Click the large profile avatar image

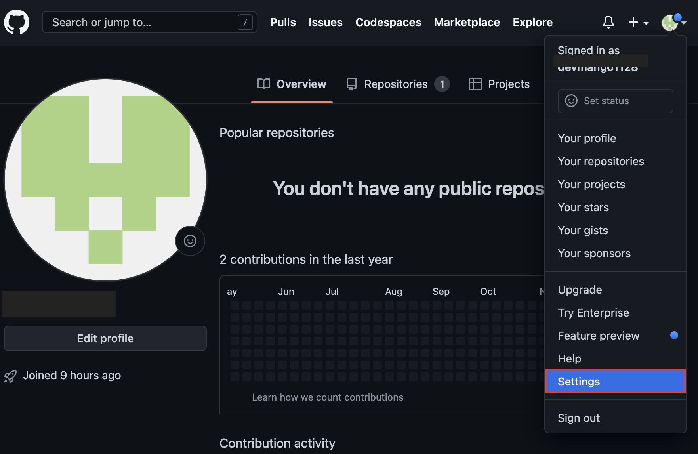(105, 180)
